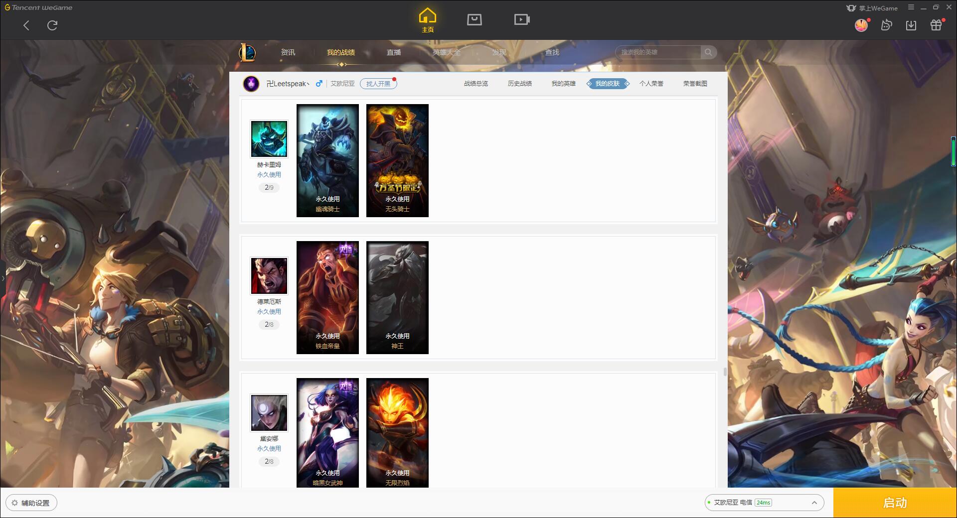
Task: Open the 神王 skin card
Action: [x=397, y=297]
